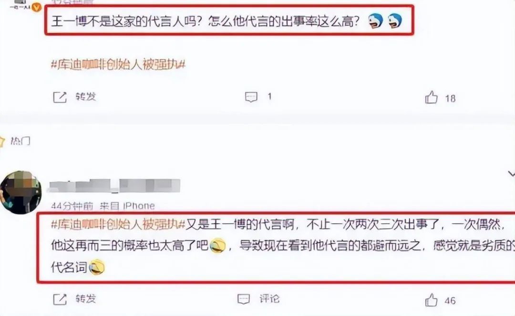Viewport: 515px width, 316px height.
Task: Click the 转发 label on first post
Action: (86, 97)
